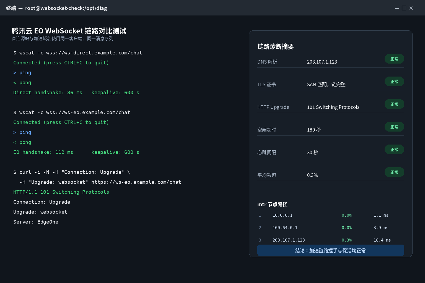The height and width of the screenshot is (283, 425).
Task: Select "> ping" in the ws-eo session
Action: (x=22, y=132)
